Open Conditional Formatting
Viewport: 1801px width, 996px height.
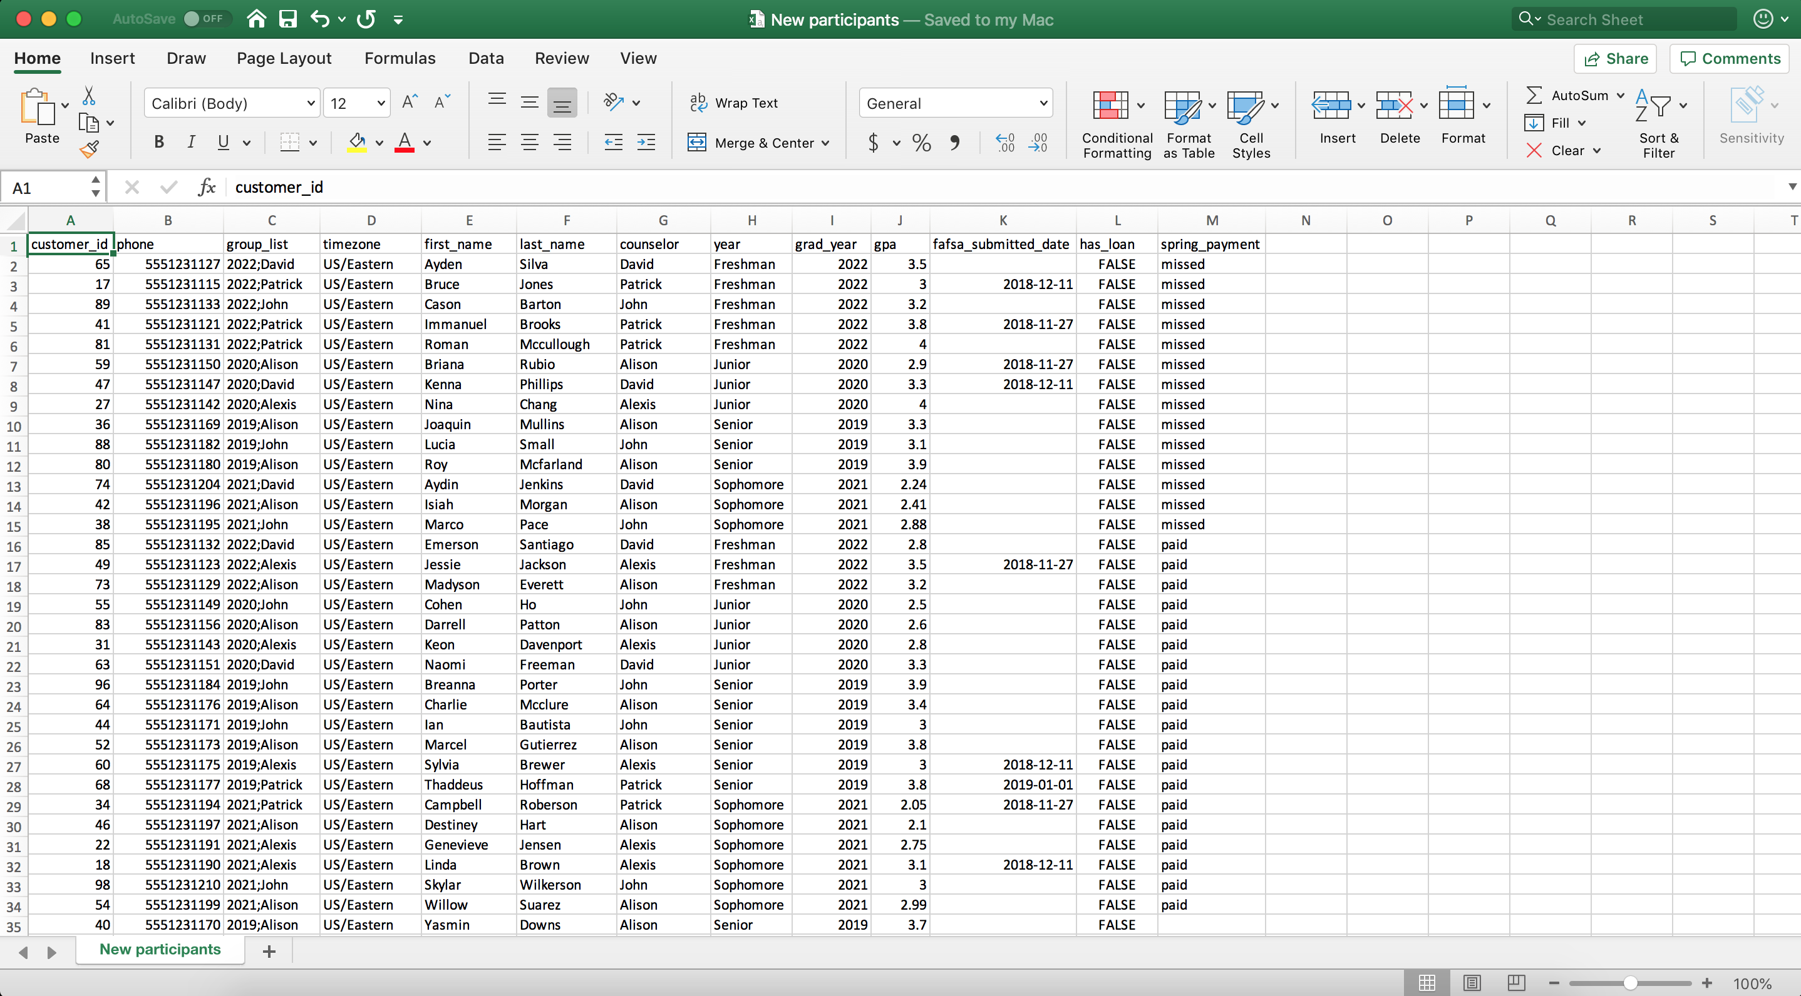pos(1117,124)
